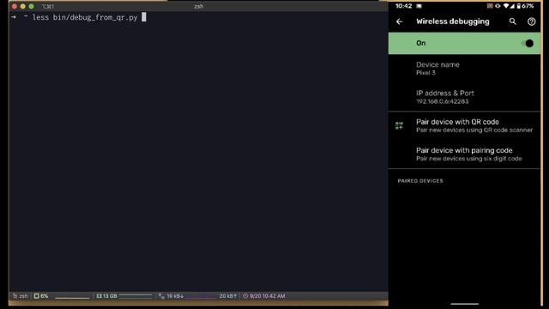Image resolution: width=549 pixels, height=309 pixels.
Task: Click the phone battery icon at 67%
Action: (518, 6)
